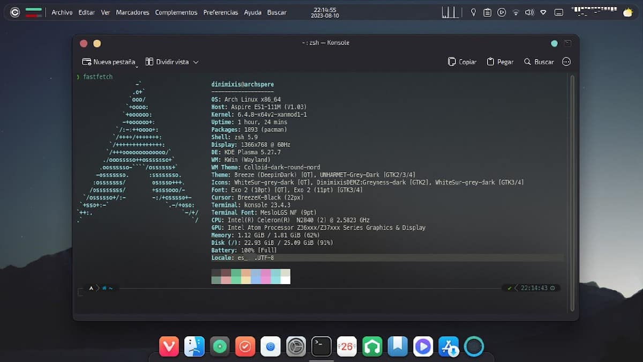Open the blue bookmark app in dock
643x362 pixels.
[398, 347]
